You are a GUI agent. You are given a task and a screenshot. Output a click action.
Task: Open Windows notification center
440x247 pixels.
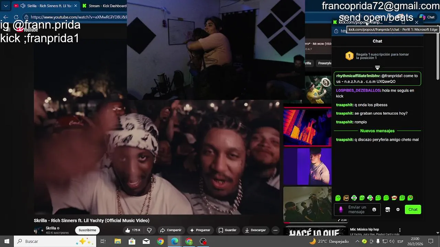click(x=431, y=242)
